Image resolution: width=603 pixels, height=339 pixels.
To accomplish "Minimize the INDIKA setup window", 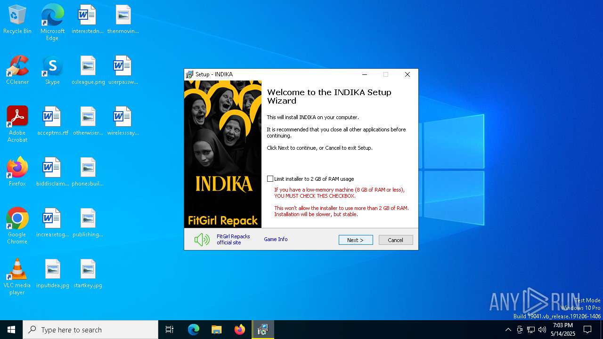I will tap(365, 74).
